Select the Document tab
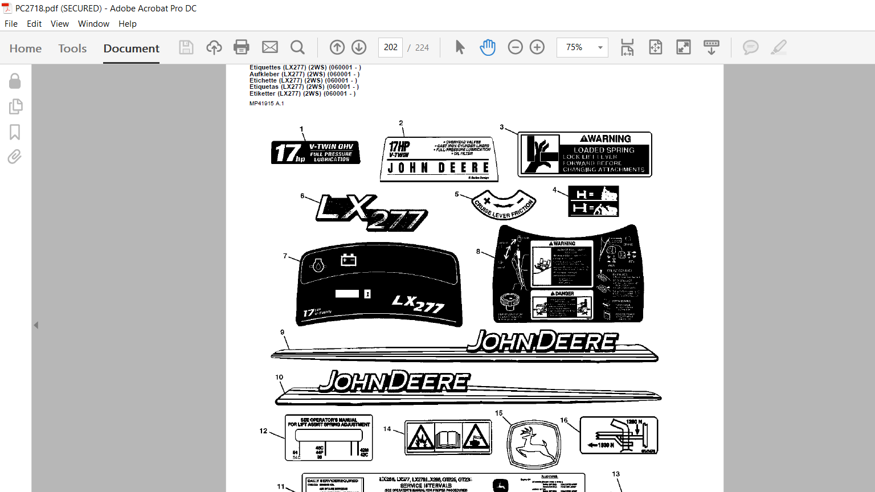The width and height of the screenshot is (875, 492). coord(132,48)
